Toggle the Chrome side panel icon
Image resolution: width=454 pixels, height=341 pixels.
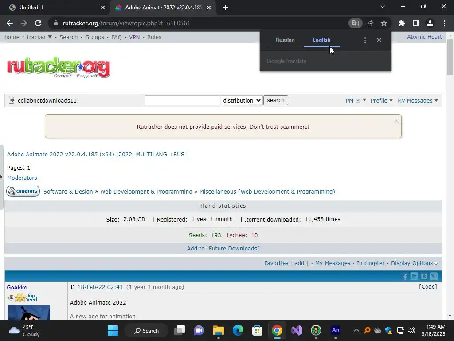[416, 23]
